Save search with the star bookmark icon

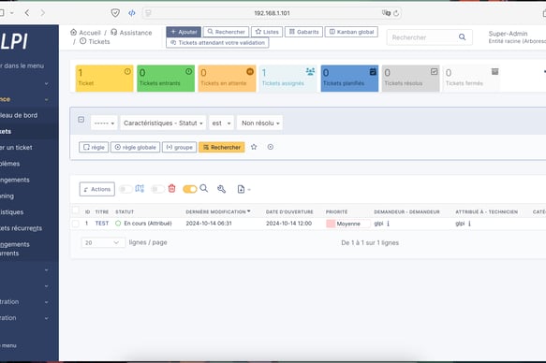click(x=254, y=147)
